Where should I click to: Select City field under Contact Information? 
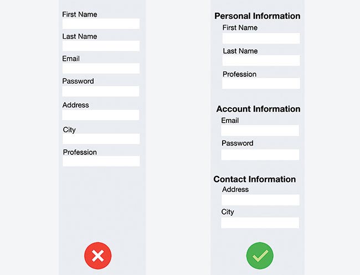pyautogui.click(x=260, y=222)
